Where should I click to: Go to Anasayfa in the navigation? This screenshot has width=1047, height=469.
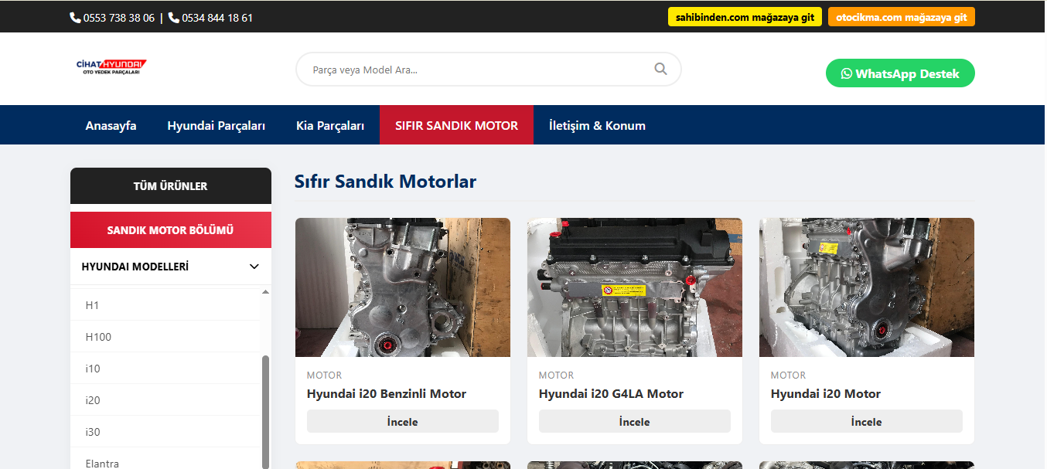111,124
